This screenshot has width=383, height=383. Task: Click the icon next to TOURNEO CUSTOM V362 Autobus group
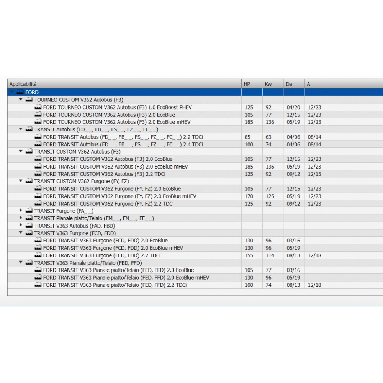coord(29,100)
